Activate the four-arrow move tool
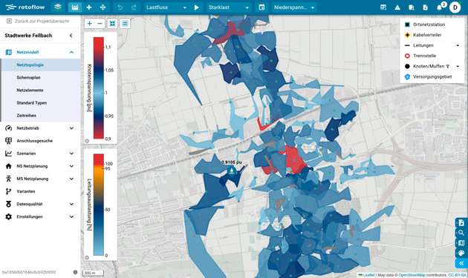The height and width of the screenshot is (278, 468). click(103, 7)
